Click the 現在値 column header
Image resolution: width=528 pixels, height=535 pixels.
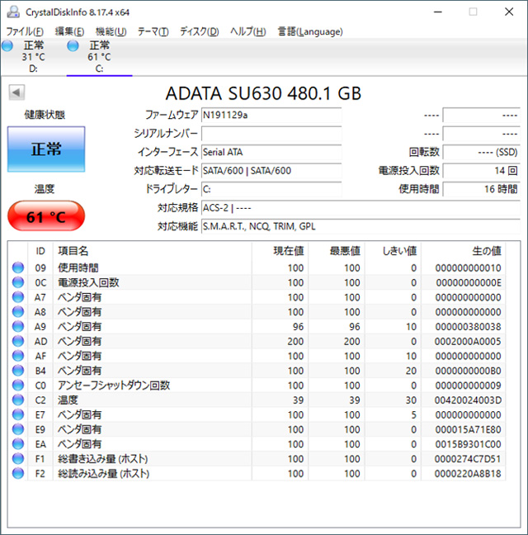[x=280, y=251]
